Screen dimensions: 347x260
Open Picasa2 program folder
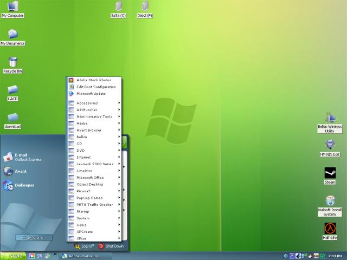coord(94,191)
